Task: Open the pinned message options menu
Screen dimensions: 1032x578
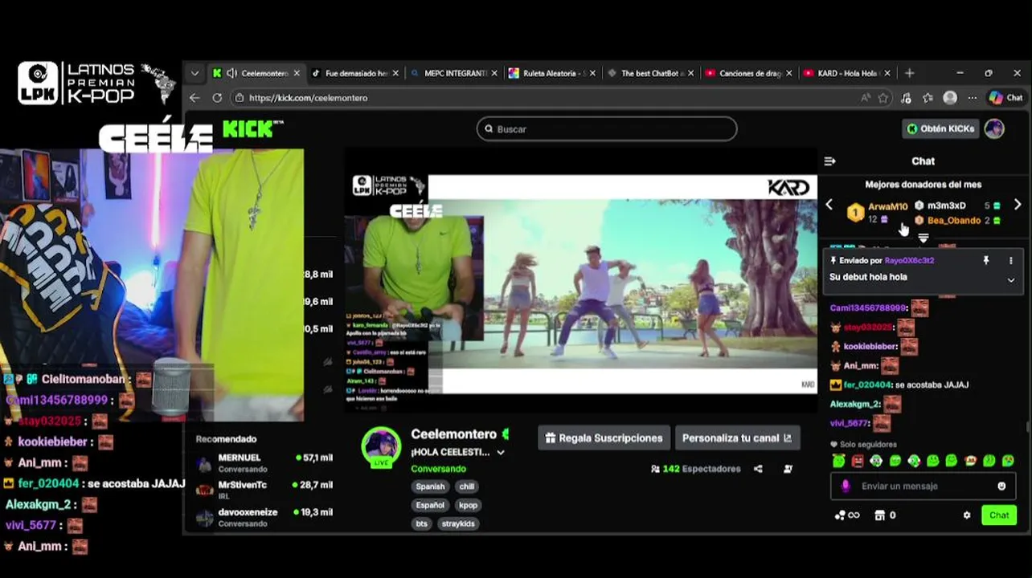Action: 1011,261
